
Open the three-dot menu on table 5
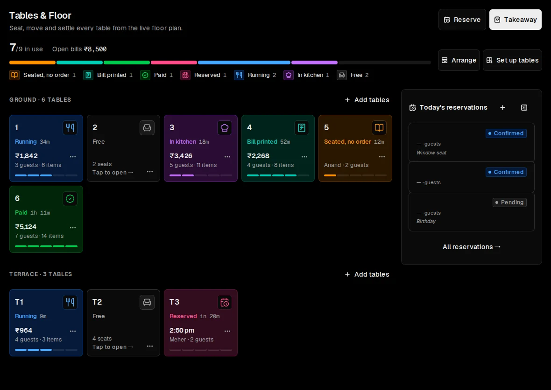coord(382,157)
